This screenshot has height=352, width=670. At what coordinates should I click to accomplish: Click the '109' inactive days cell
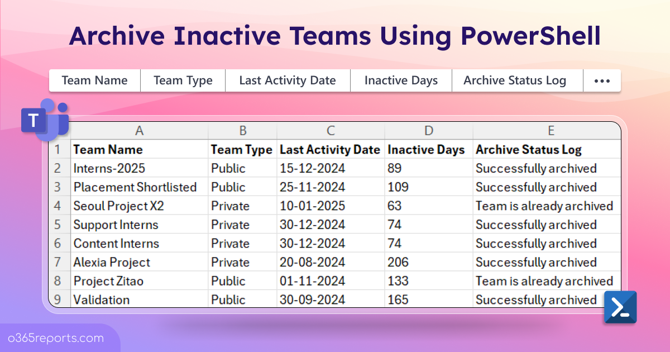429,187
